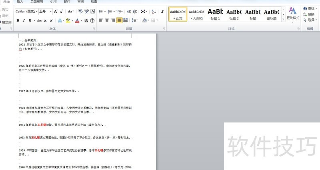Apply the Enclose Characters icon
320x170 pixels.
point(92,21)
